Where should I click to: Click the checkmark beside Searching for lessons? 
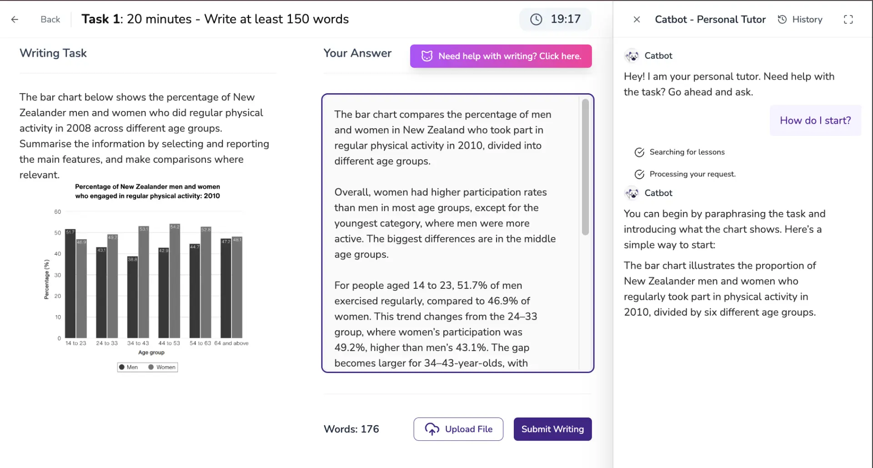coord(639,152)
